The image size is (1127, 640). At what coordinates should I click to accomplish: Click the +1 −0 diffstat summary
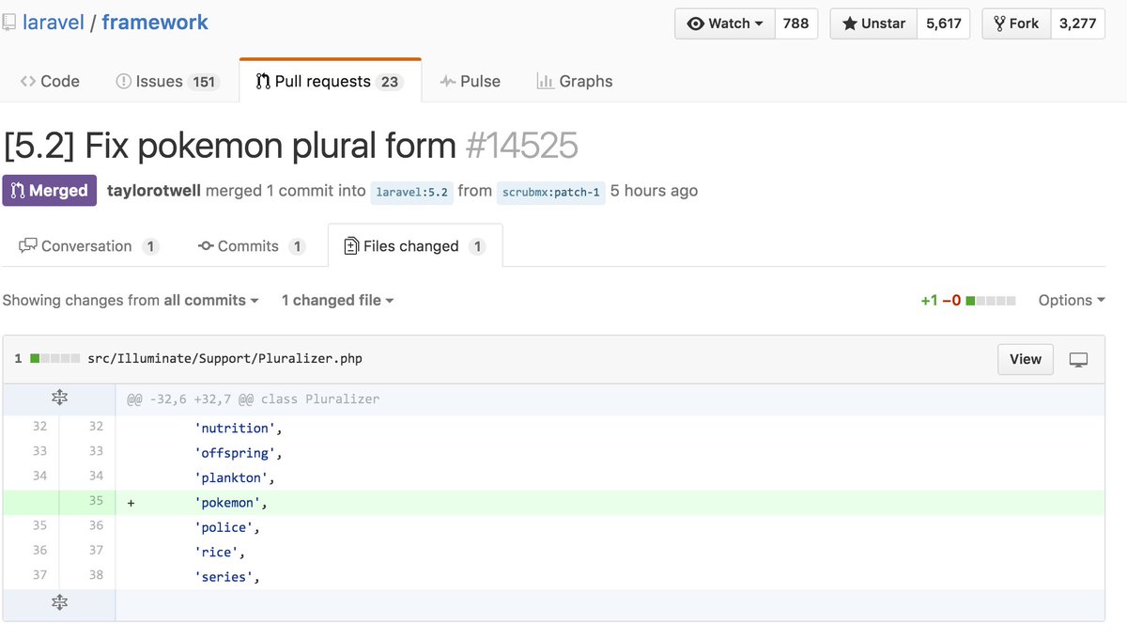967,301
